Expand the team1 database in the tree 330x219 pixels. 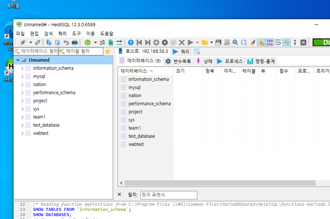22,117
